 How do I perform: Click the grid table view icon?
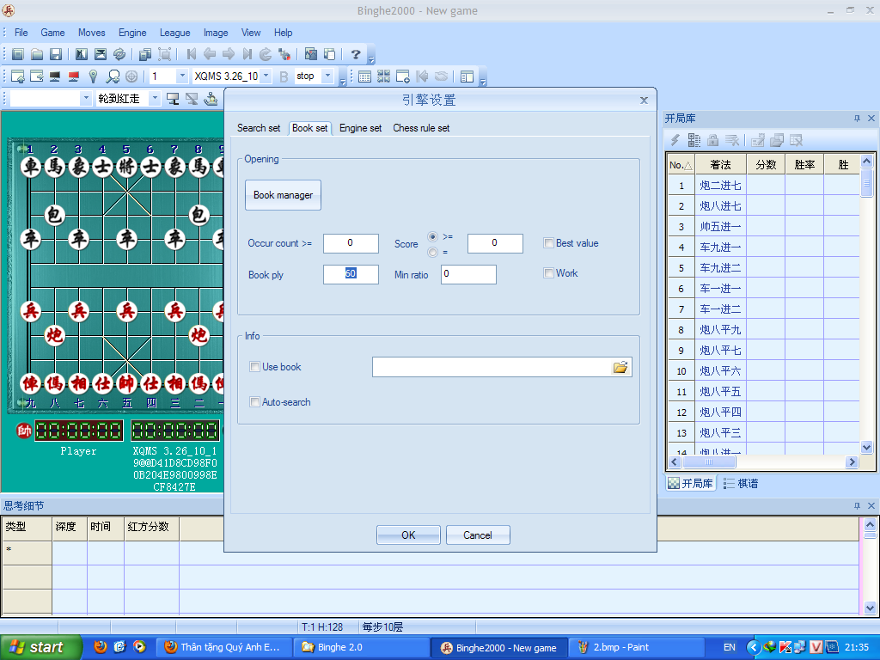click(364, 76)
